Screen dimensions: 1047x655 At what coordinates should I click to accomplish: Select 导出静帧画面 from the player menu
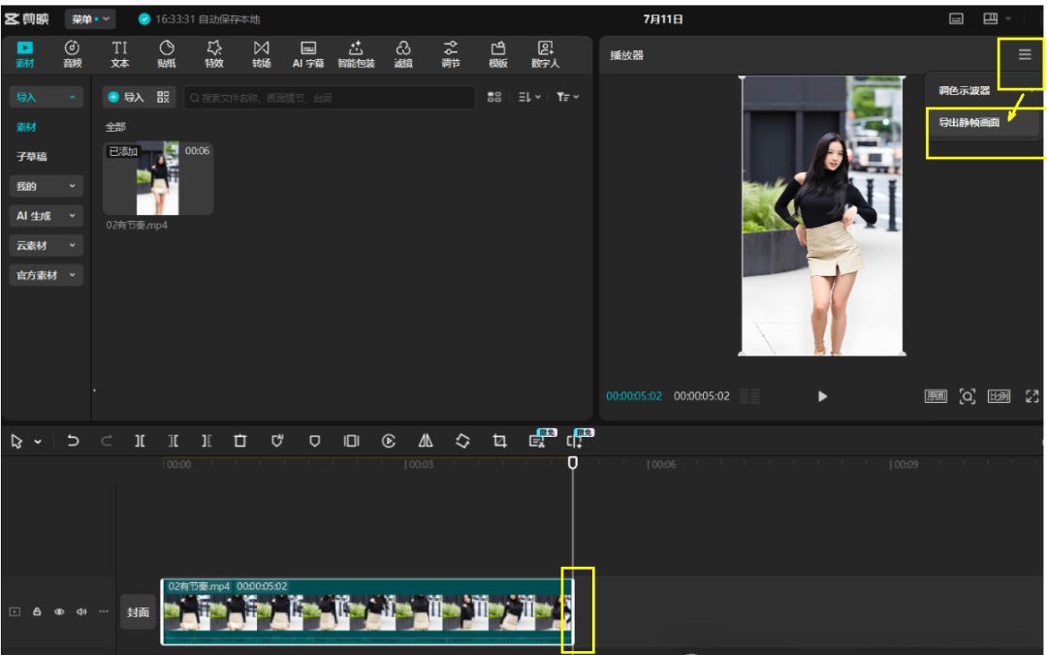tap(969, 123)
